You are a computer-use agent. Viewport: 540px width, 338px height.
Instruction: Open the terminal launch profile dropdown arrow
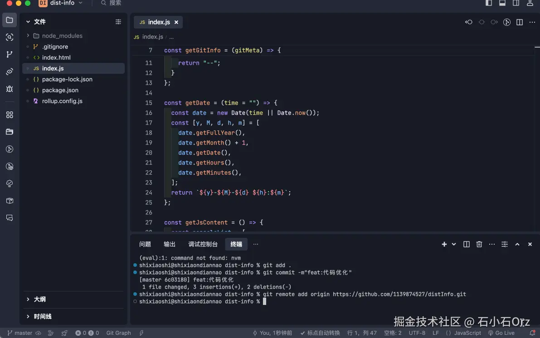[454, 244]
